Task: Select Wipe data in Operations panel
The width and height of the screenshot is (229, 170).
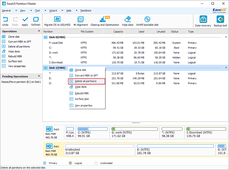Action: pyautogui.click(x=14, y=51)
